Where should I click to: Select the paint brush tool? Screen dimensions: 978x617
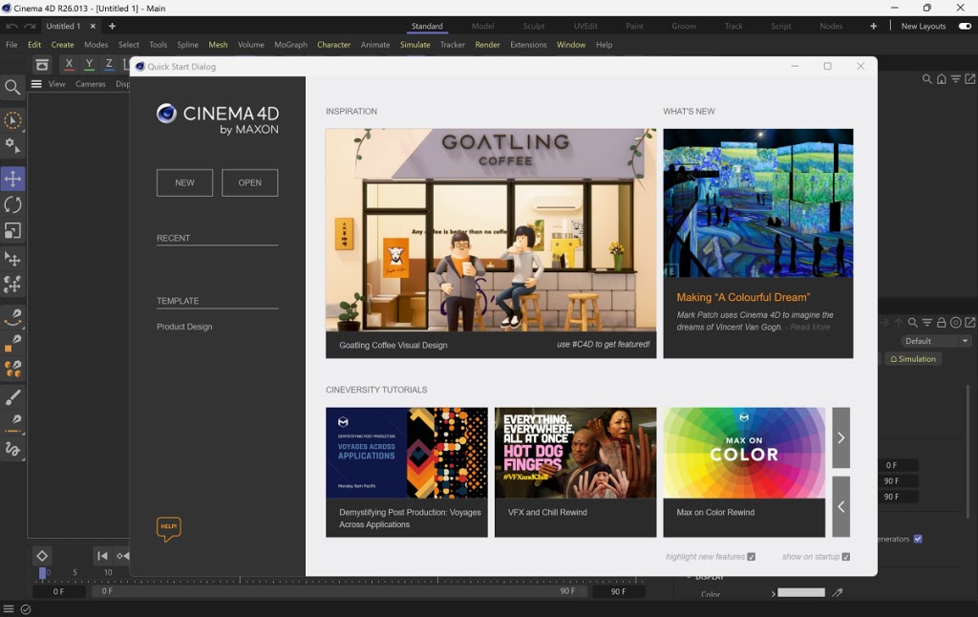12,396
